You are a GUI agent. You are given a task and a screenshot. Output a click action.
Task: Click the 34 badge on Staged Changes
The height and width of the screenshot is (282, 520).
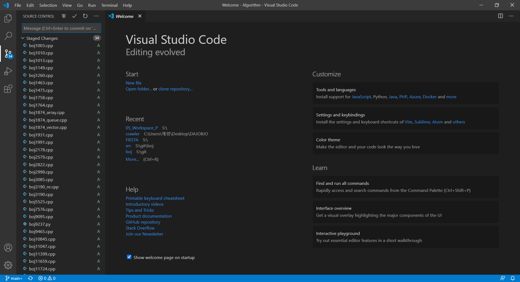click(97, 38)
